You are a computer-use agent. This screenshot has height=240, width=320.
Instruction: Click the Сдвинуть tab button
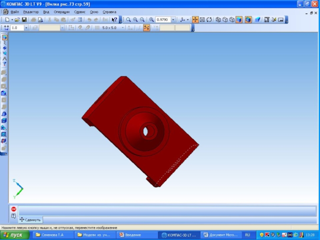coord(30,220)
